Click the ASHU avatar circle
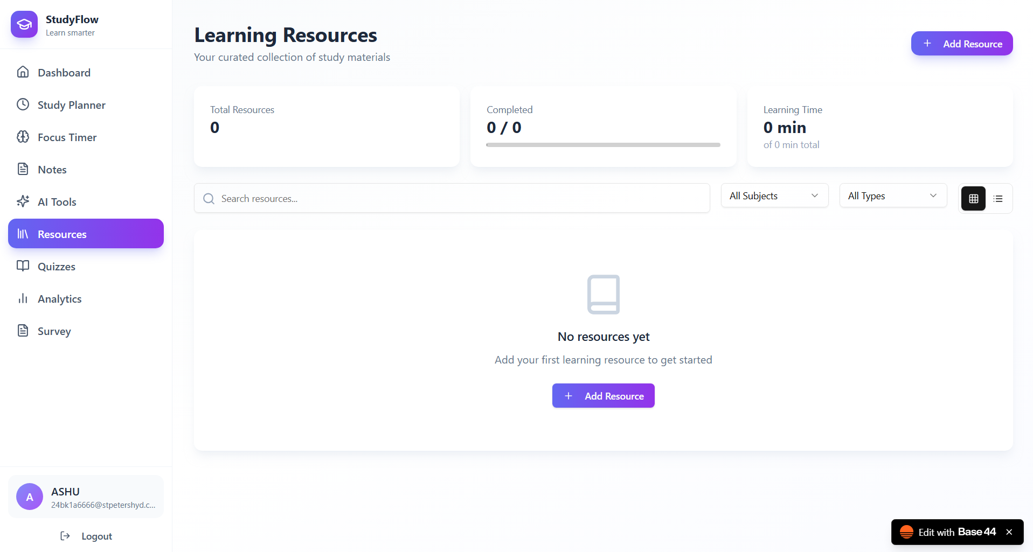This screenshot has width=1033, height=552. click(30, 497)
